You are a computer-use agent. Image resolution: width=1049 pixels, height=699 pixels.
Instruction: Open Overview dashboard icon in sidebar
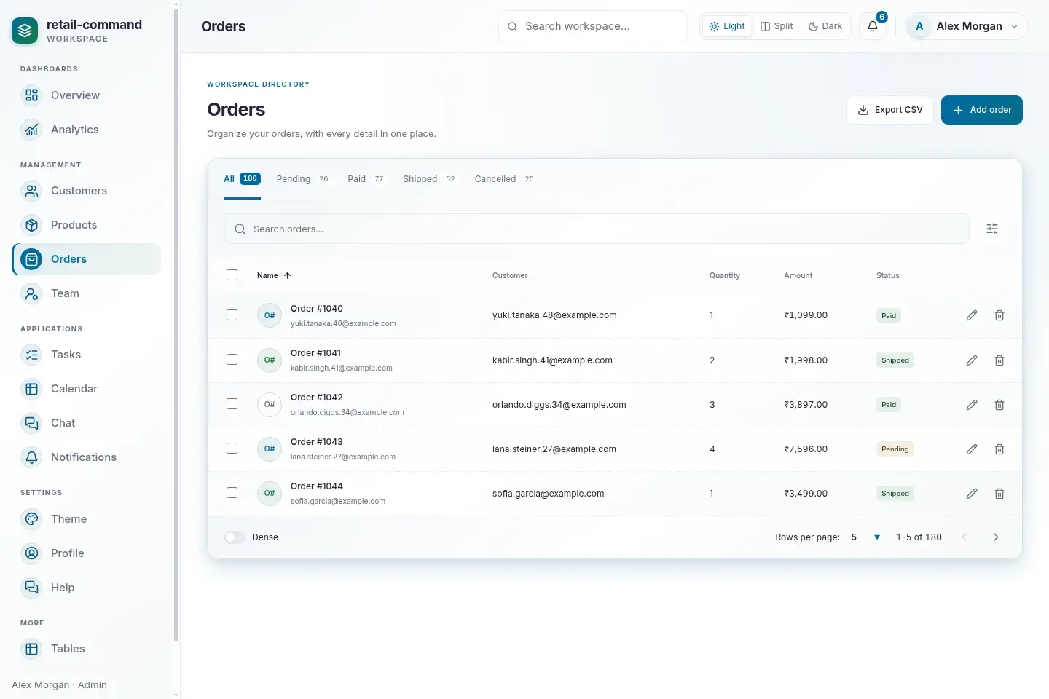pos(31,95)
